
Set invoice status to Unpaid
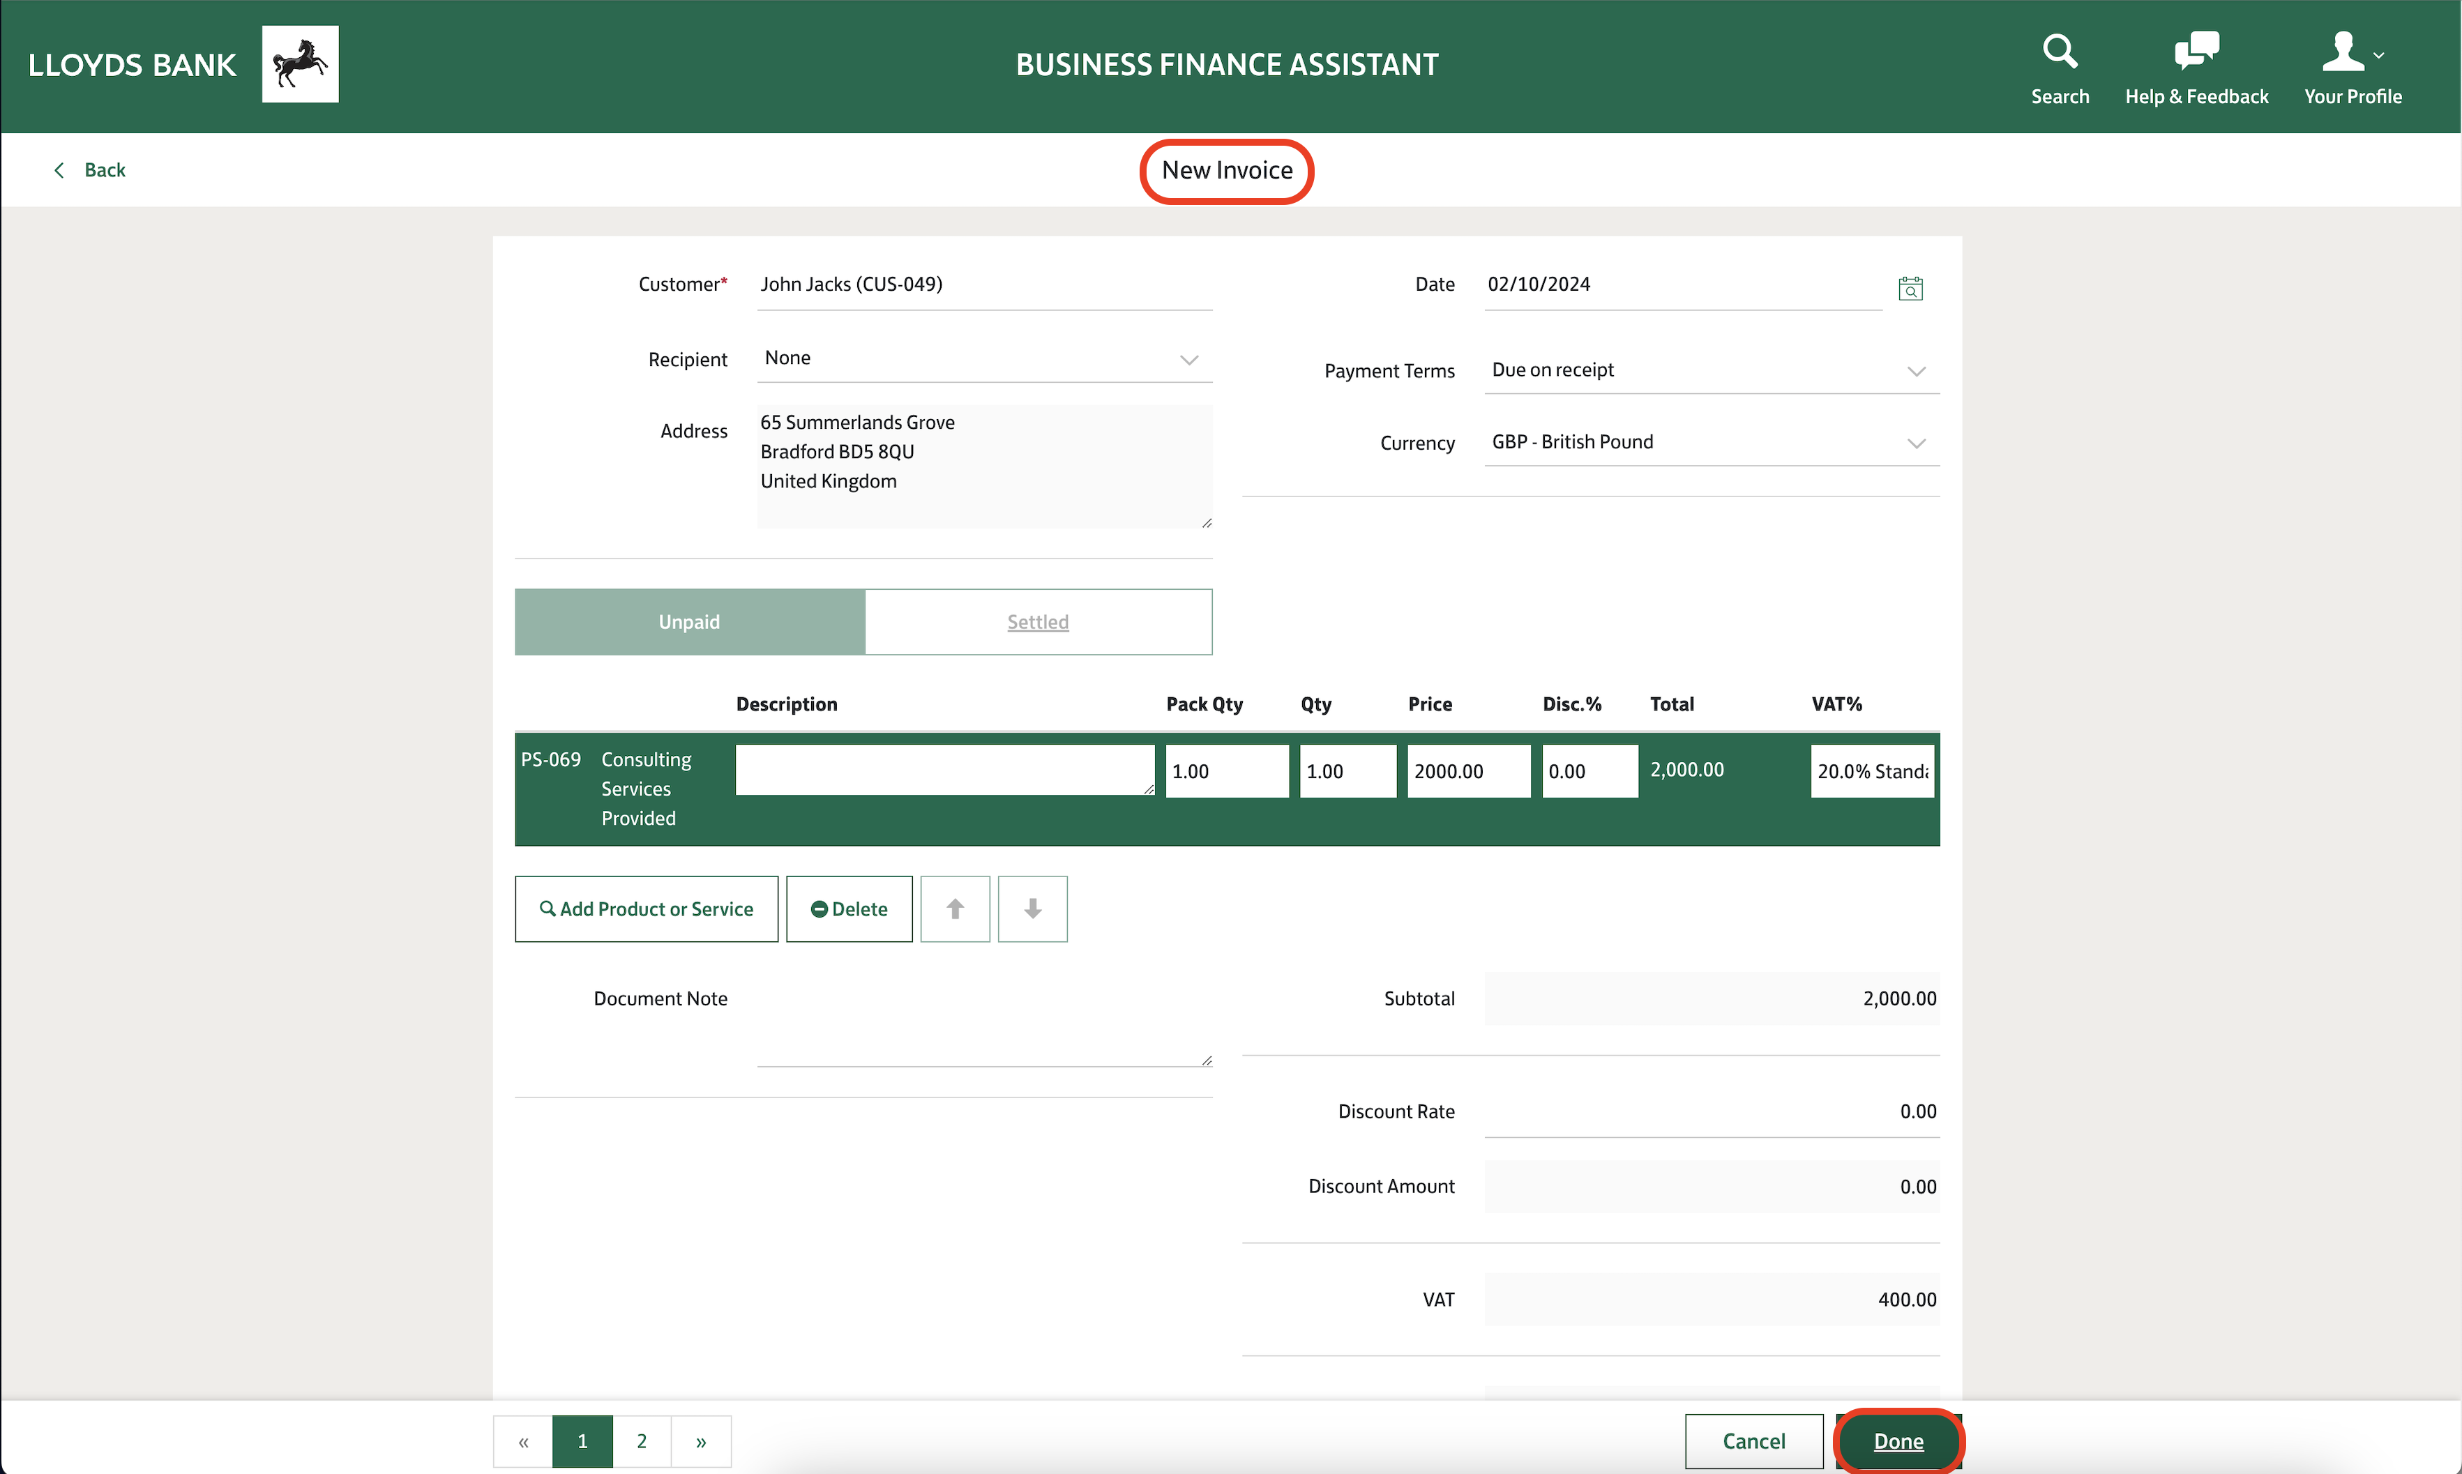coord(690,622)
